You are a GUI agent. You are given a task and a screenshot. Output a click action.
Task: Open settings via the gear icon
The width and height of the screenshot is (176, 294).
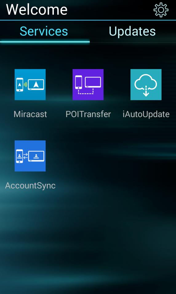click(x=161, y=10)
